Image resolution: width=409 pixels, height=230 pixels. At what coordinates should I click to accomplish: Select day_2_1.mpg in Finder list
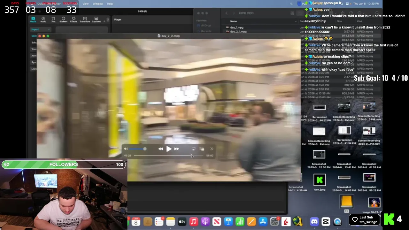click(x=238, y=32)
